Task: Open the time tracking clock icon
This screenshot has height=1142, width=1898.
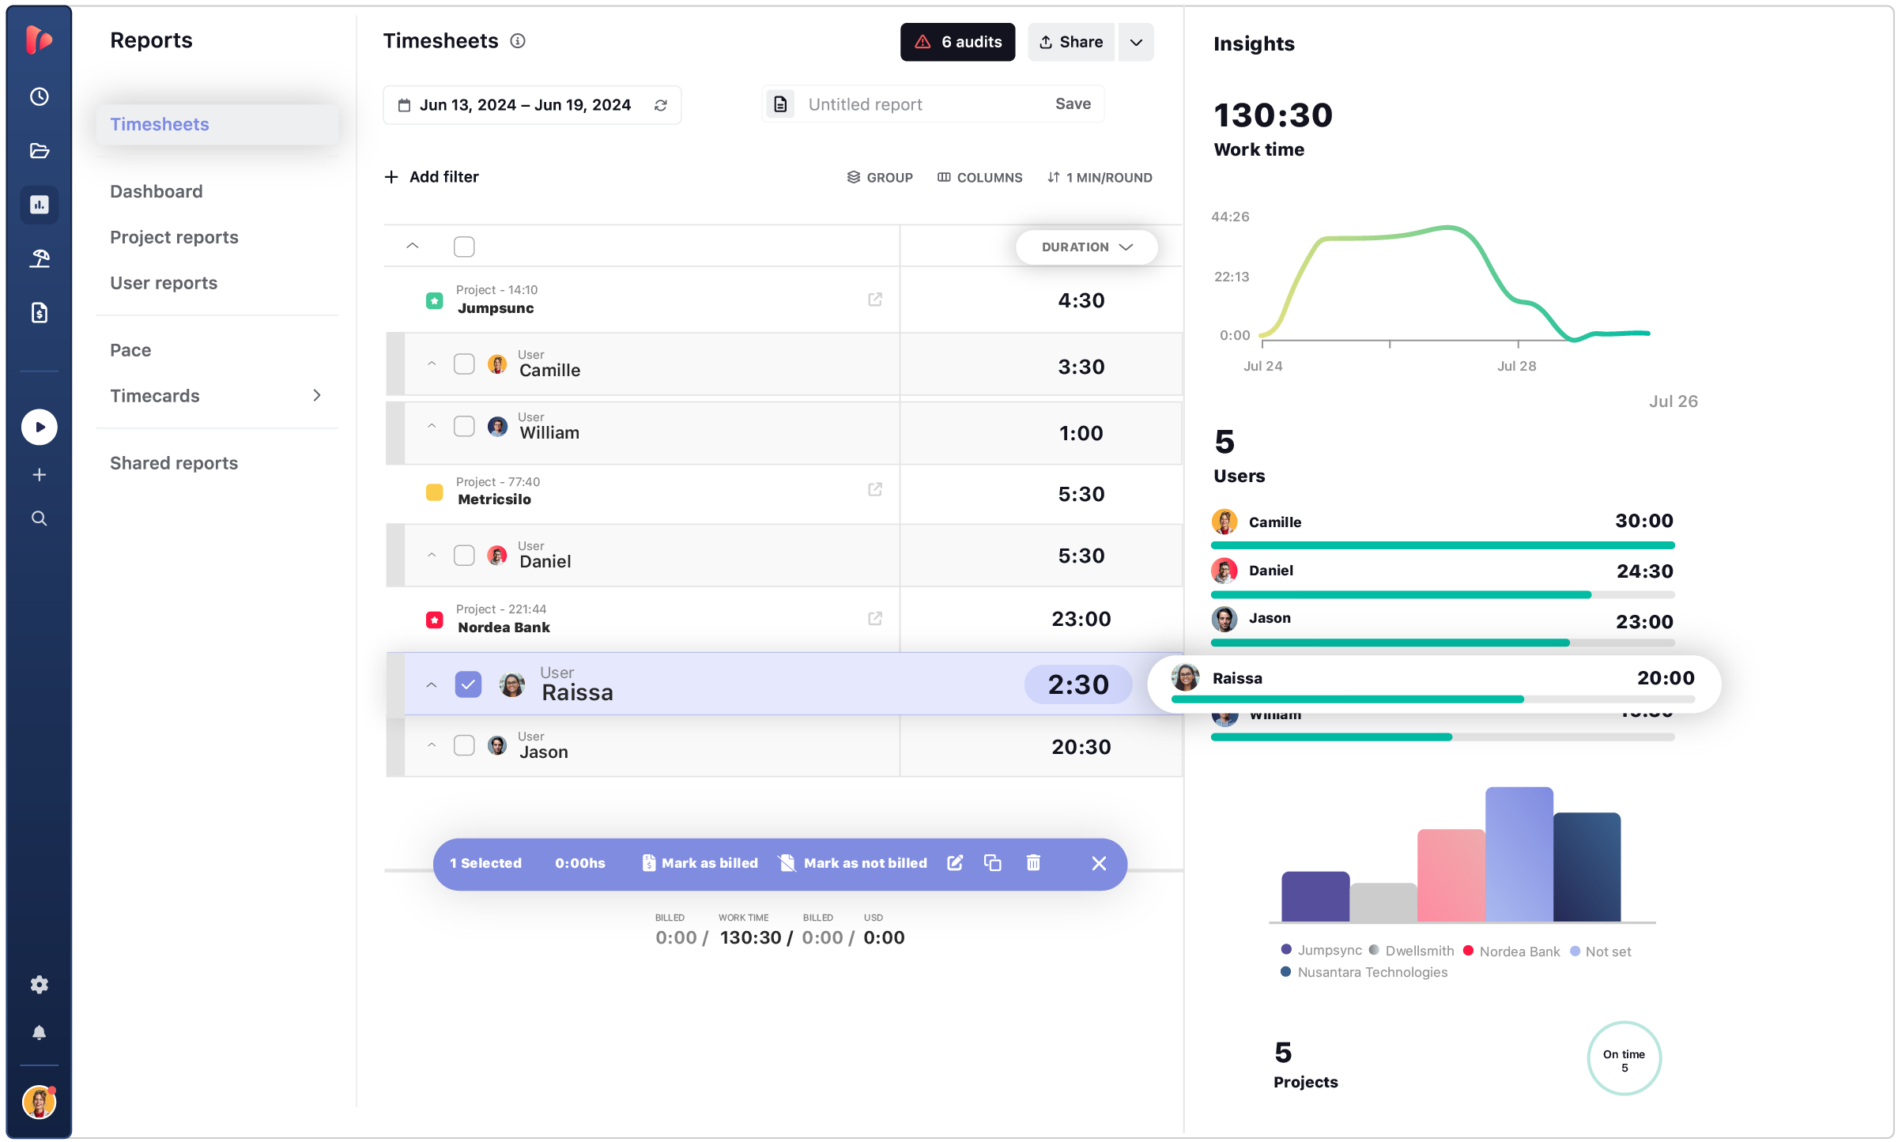Action: 39,96
